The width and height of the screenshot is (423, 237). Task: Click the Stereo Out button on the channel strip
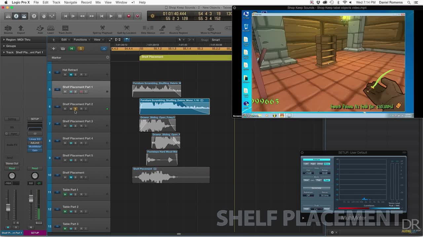[12, 163]
